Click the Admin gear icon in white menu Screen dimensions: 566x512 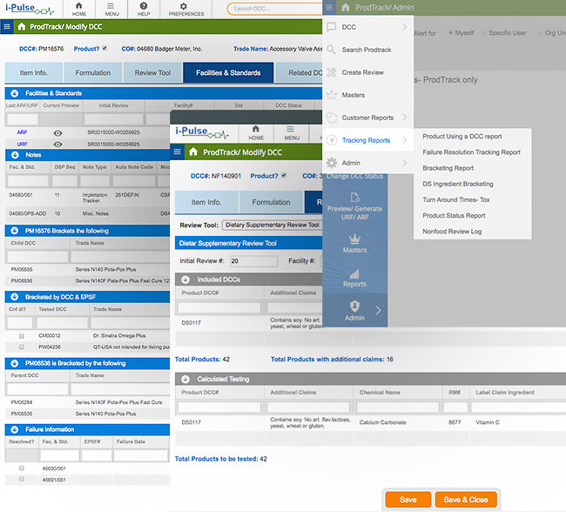pos(332,163)
